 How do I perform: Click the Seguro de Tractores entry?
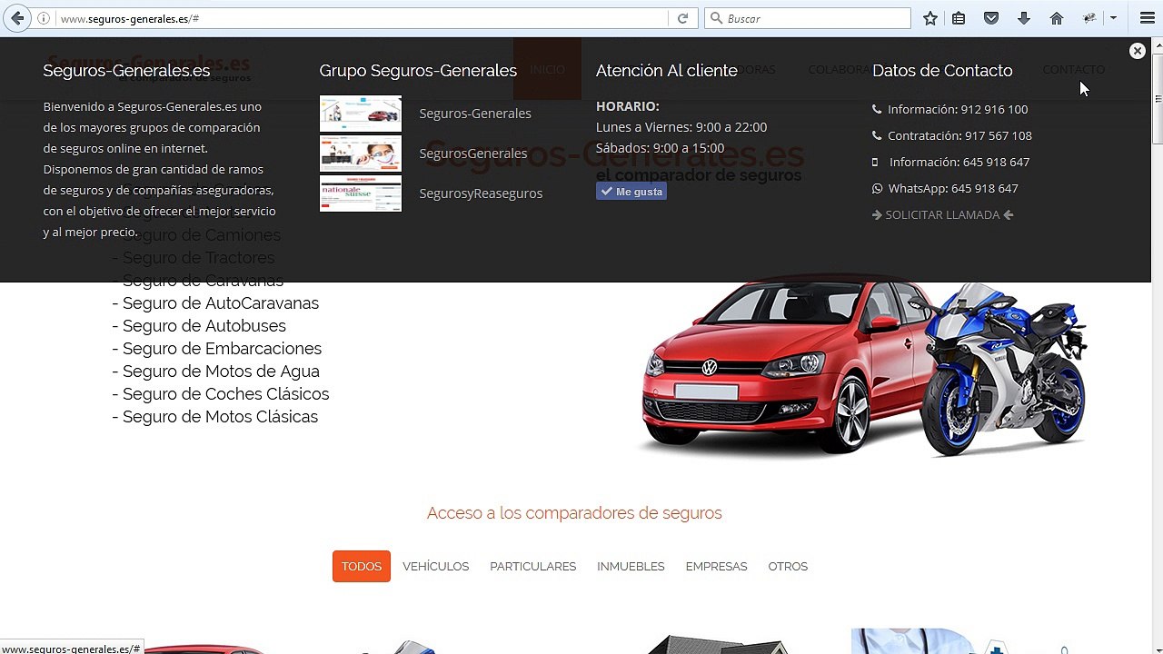pyautogui.click(x=194, y=258)
